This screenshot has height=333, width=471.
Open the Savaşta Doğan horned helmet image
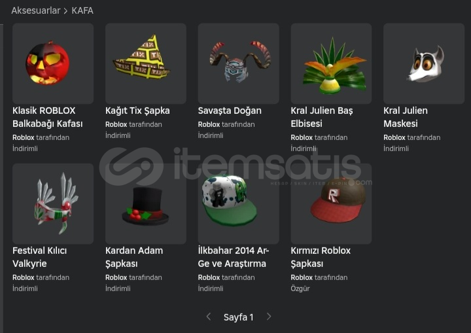(x=239, y=63)
